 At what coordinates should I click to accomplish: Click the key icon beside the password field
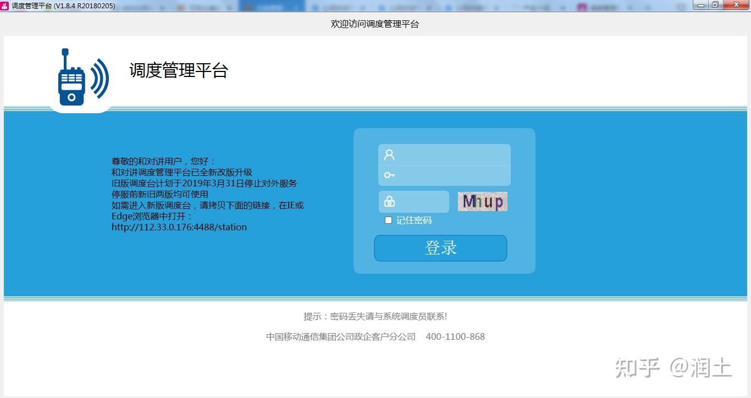coord(390,175)
